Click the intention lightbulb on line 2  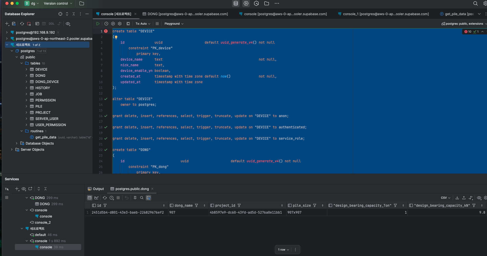pos(116,37)
